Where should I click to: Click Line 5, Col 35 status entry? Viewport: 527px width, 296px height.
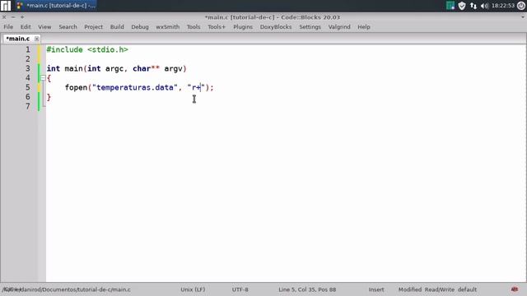[x=307, y=289]
